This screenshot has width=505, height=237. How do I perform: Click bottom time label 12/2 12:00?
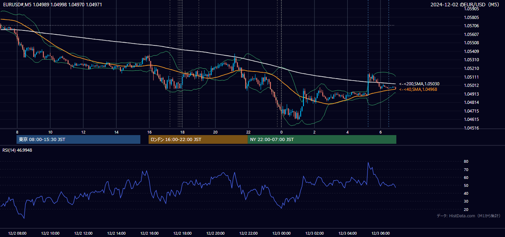tap(83, 233)
